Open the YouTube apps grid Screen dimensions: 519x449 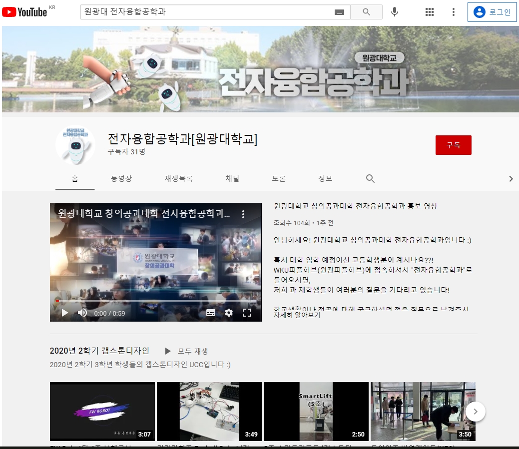point(429,12)
